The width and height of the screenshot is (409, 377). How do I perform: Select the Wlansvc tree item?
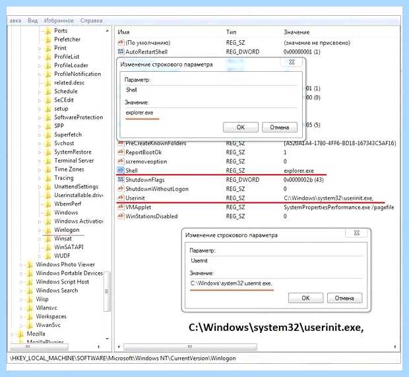coord(46,308)
